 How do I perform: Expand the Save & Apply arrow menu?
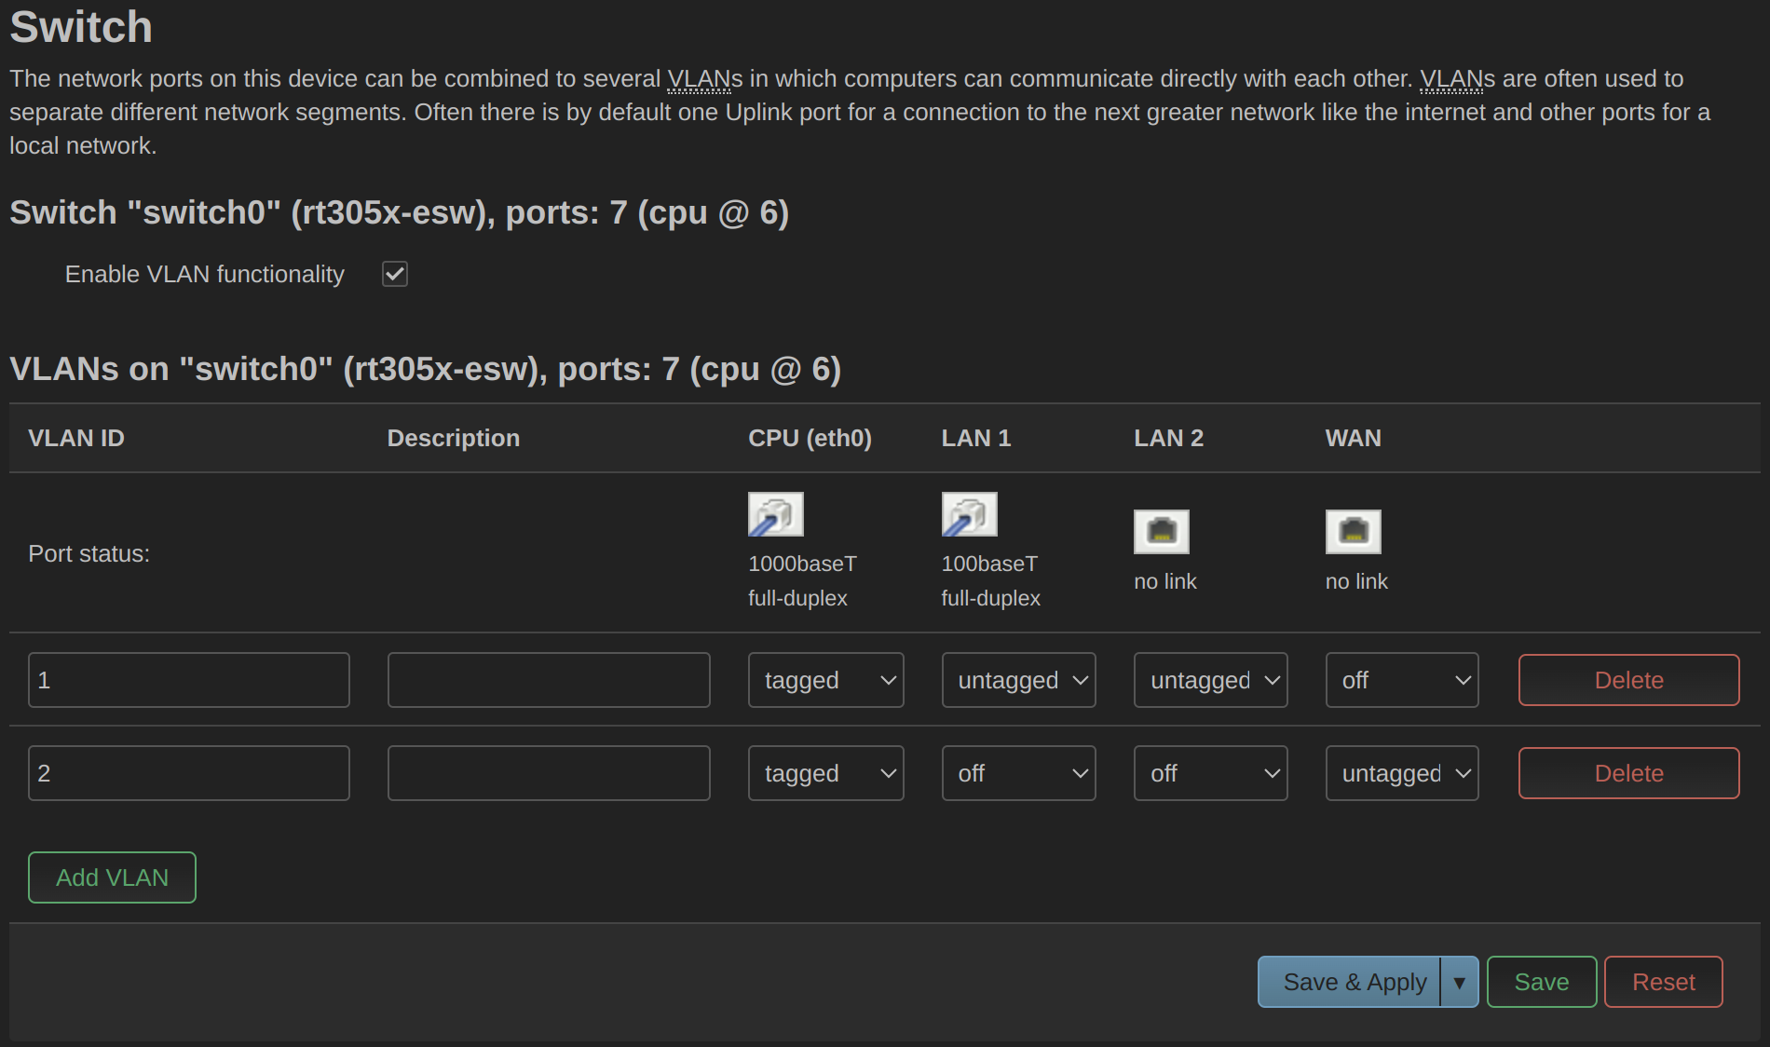pos(1460,982)
